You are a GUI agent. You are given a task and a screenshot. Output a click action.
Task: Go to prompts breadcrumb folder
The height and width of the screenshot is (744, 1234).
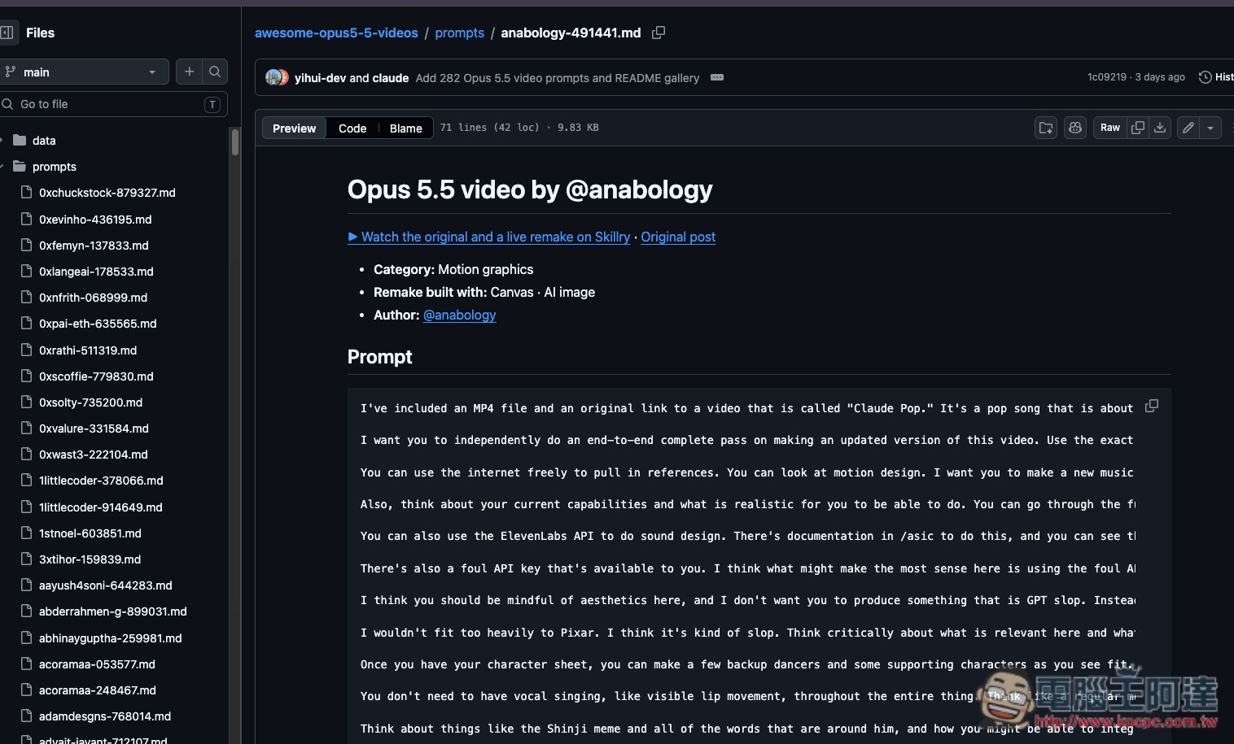pyautogui.click(x=460, y=33)
